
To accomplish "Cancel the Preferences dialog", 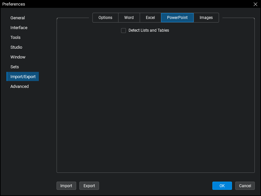I will (245, 186).
